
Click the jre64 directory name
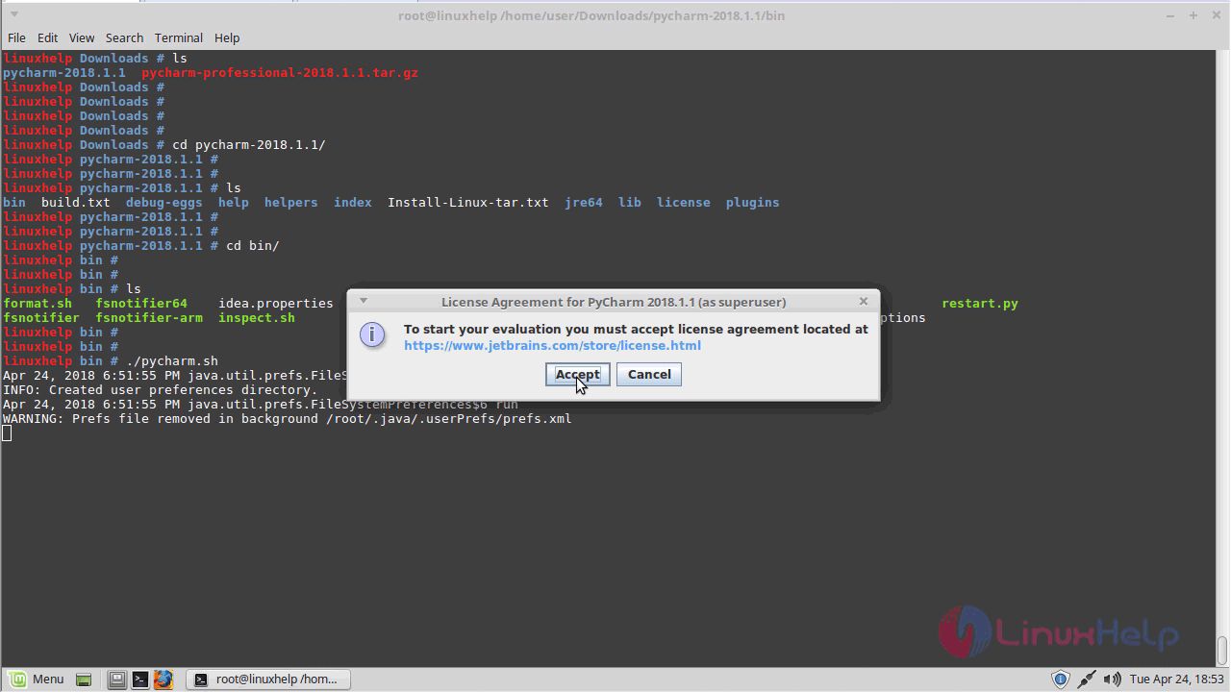coord(584,202)
